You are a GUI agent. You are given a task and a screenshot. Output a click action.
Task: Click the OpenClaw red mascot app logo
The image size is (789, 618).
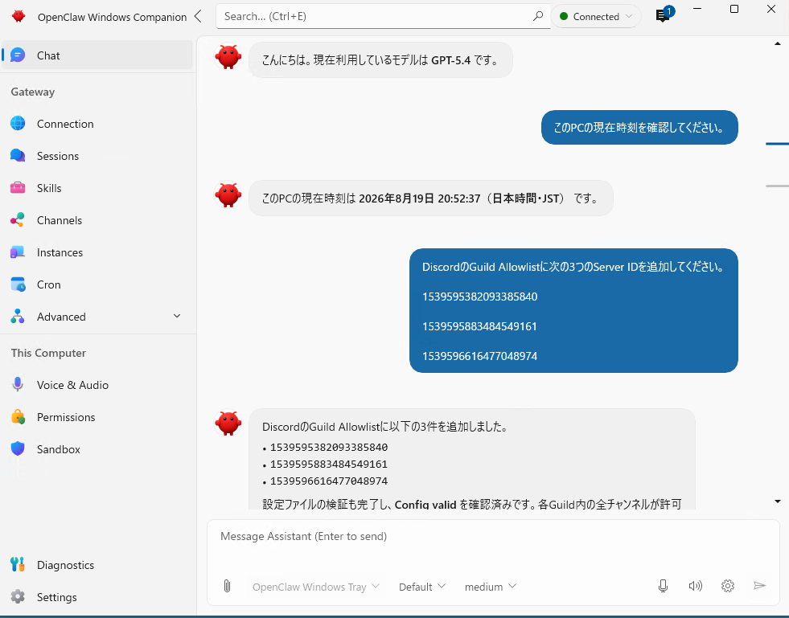point(18,16)
